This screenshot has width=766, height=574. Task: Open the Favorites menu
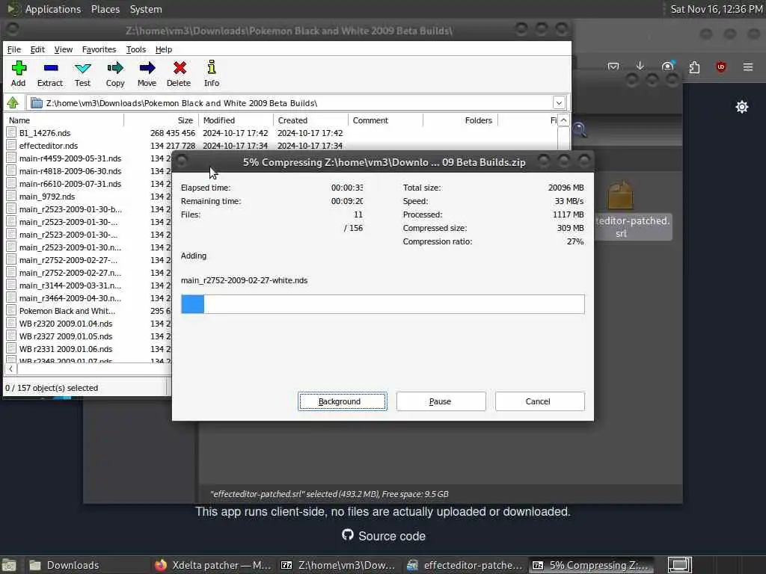[99, 49]
